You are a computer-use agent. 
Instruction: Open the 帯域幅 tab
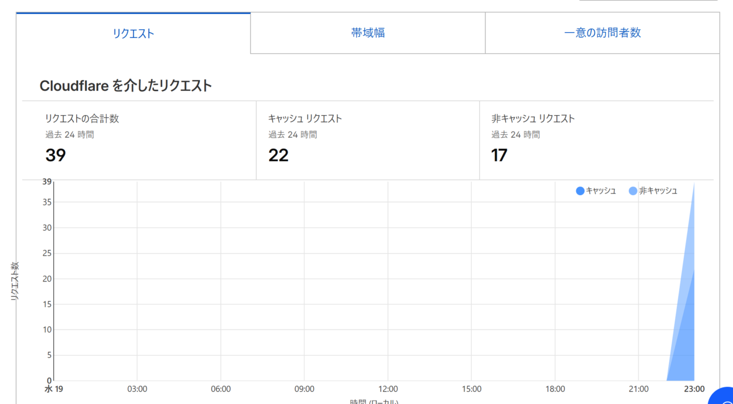(368, 33)
